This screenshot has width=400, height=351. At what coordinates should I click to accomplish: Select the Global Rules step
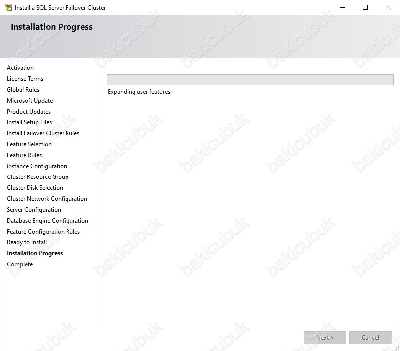[23, 90]
